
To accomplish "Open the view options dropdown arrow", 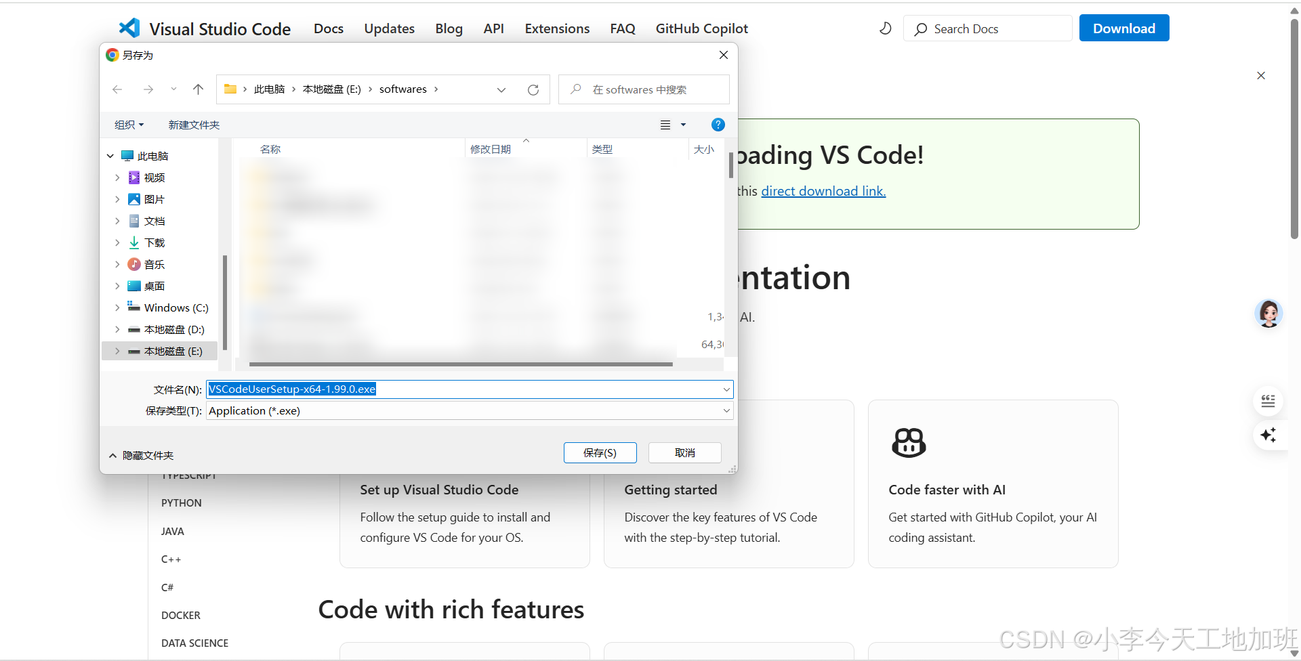I will (683, 125).
